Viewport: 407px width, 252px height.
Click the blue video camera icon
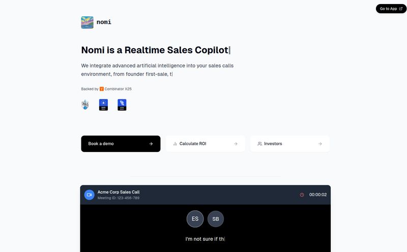[x=90, y=195]
